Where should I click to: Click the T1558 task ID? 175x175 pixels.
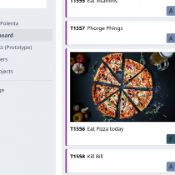coord(77,157)
